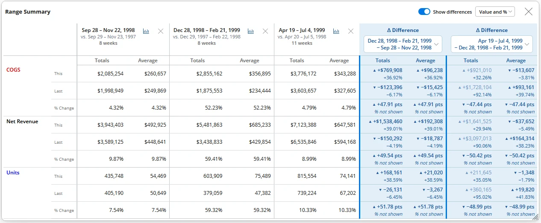Viewport: 541px width, 223px height.
Task: Select Units average 74,141
Action: pyautogui.click(x=348, y=176)
